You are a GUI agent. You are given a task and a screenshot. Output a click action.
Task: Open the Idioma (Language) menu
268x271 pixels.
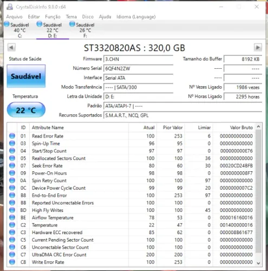[136, 17]
